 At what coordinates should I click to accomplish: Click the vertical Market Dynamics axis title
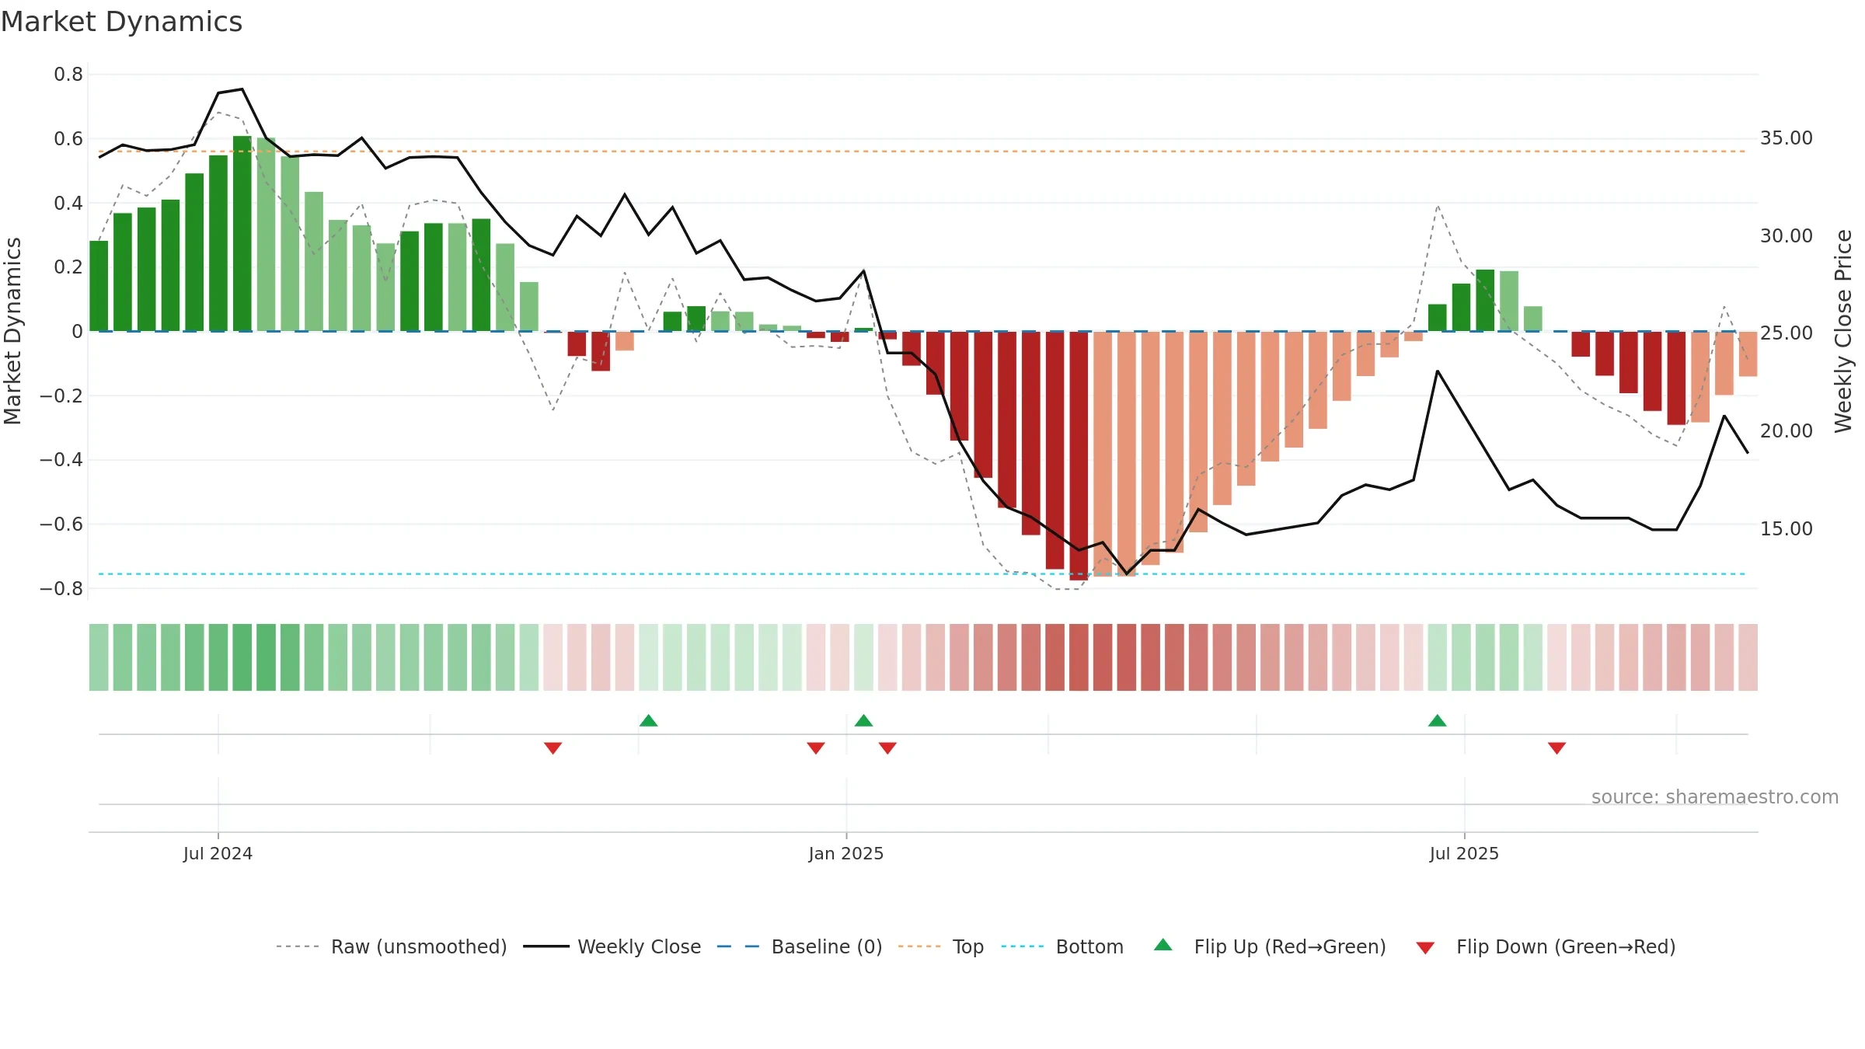(12, 331)
